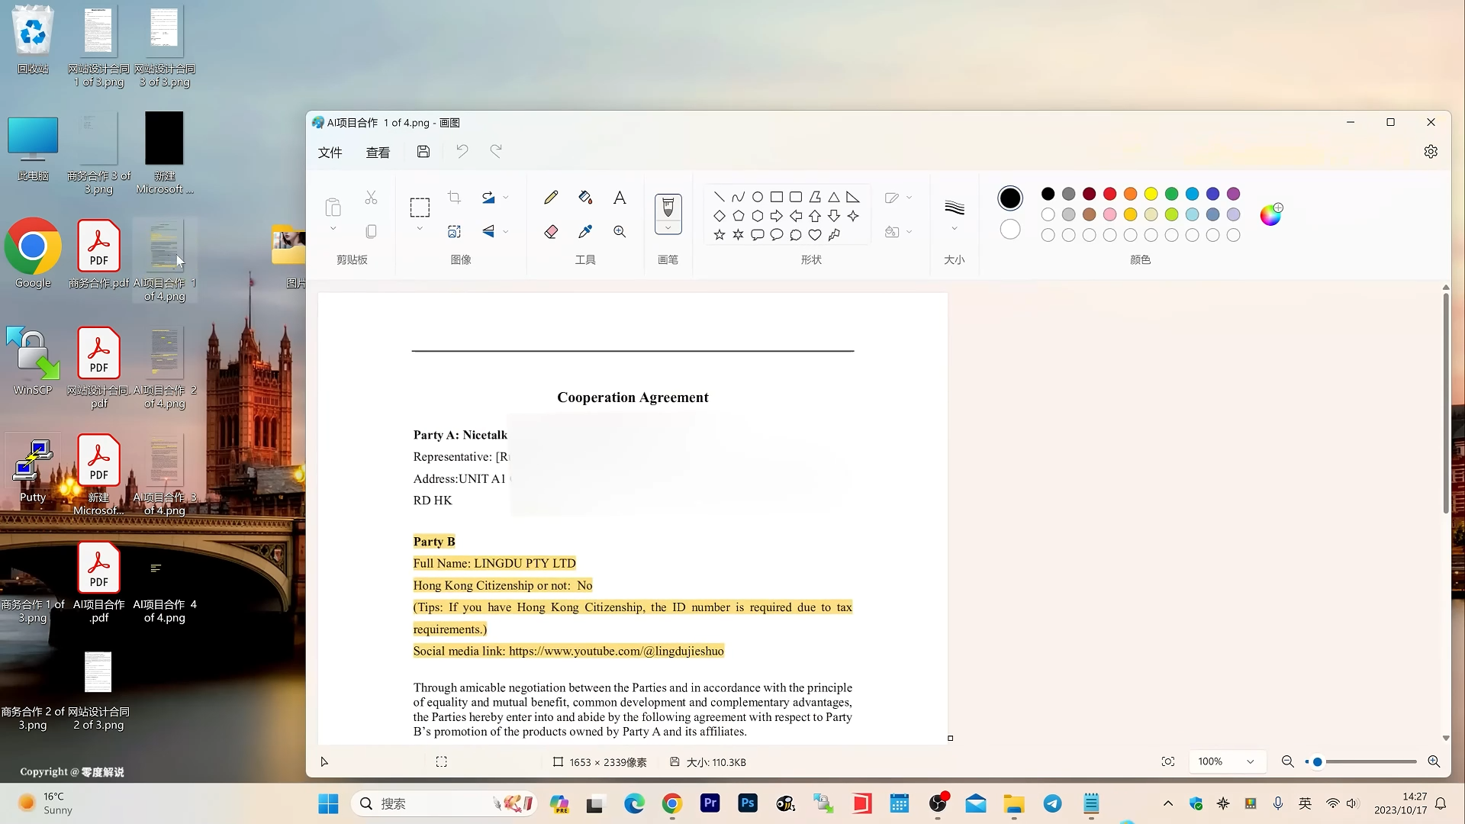Activate the Color picker eyedropper

coord(585,231)
